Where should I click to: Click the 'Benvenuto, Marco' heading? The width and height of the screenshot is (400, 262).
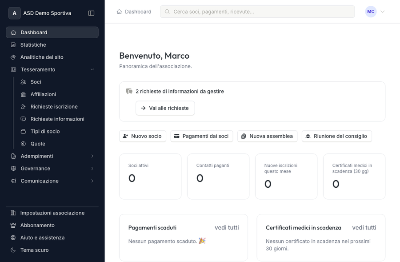pyautogui.click(x=154, y=56)
